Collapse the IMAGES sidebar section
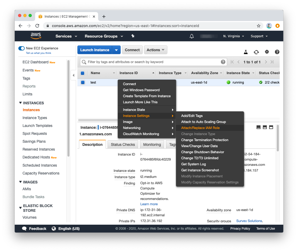The image size is (298, 252). 20,182
